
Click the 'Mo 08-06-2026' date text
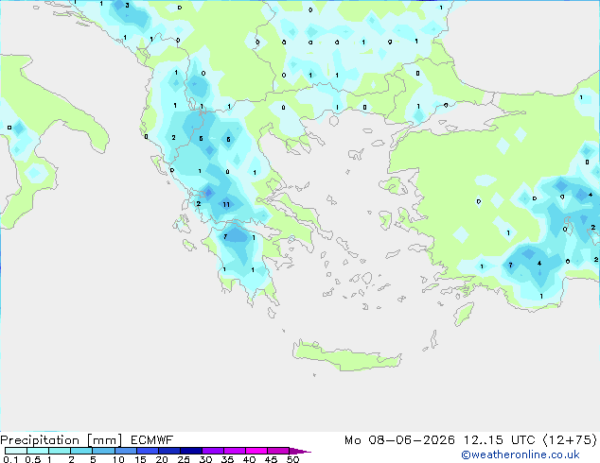tap(399, 440)
